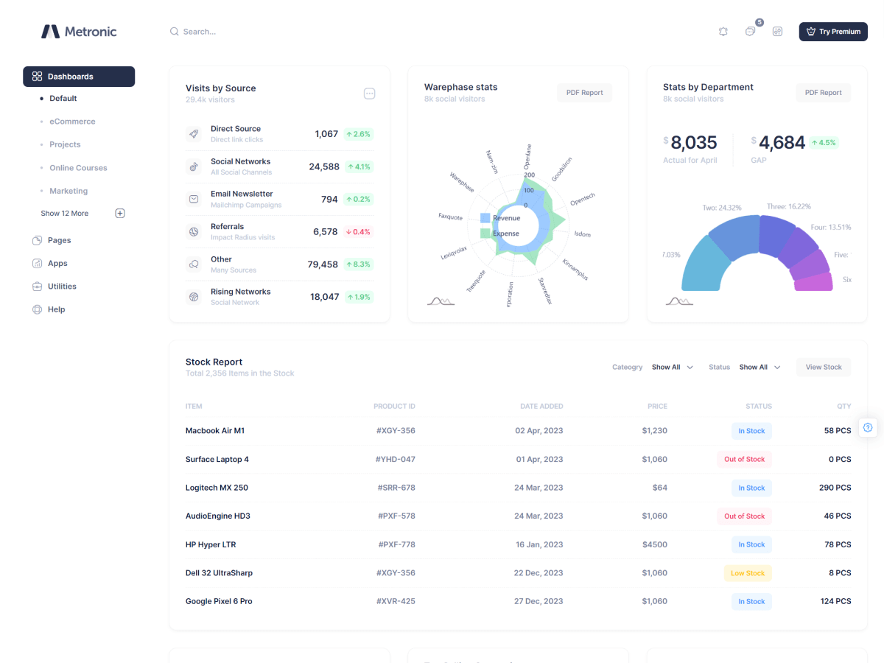Download Warephase stats PDF Report
The width and height of the screenshot is (884, 663).
point(584,93)
